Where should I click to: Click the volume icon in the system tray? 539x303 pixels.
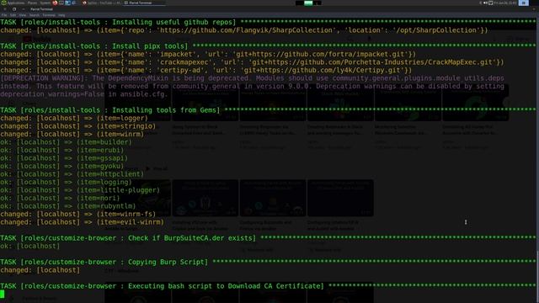[x=486, y=3]
